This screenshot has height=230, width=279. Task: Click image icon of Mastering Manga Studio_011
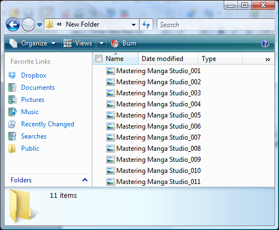pos(111,182)
